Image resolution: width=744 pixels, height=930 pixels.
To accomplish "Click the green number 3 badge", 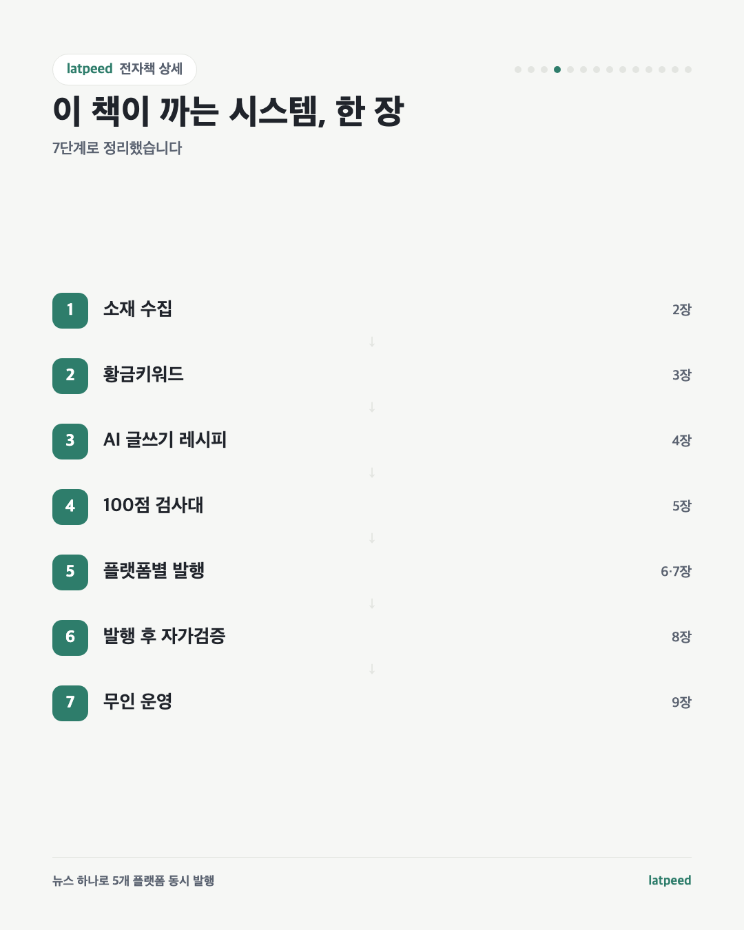I will click(70, 442).
